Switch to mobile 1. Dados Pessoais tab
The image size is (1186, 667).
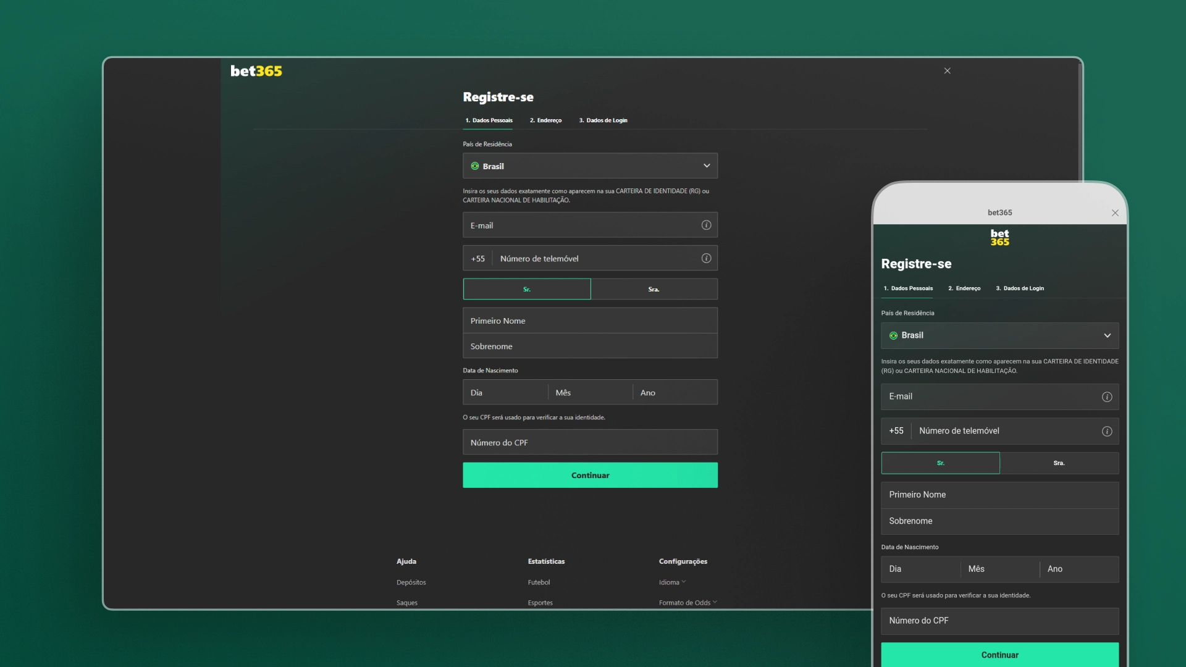(x=908, y=288)
